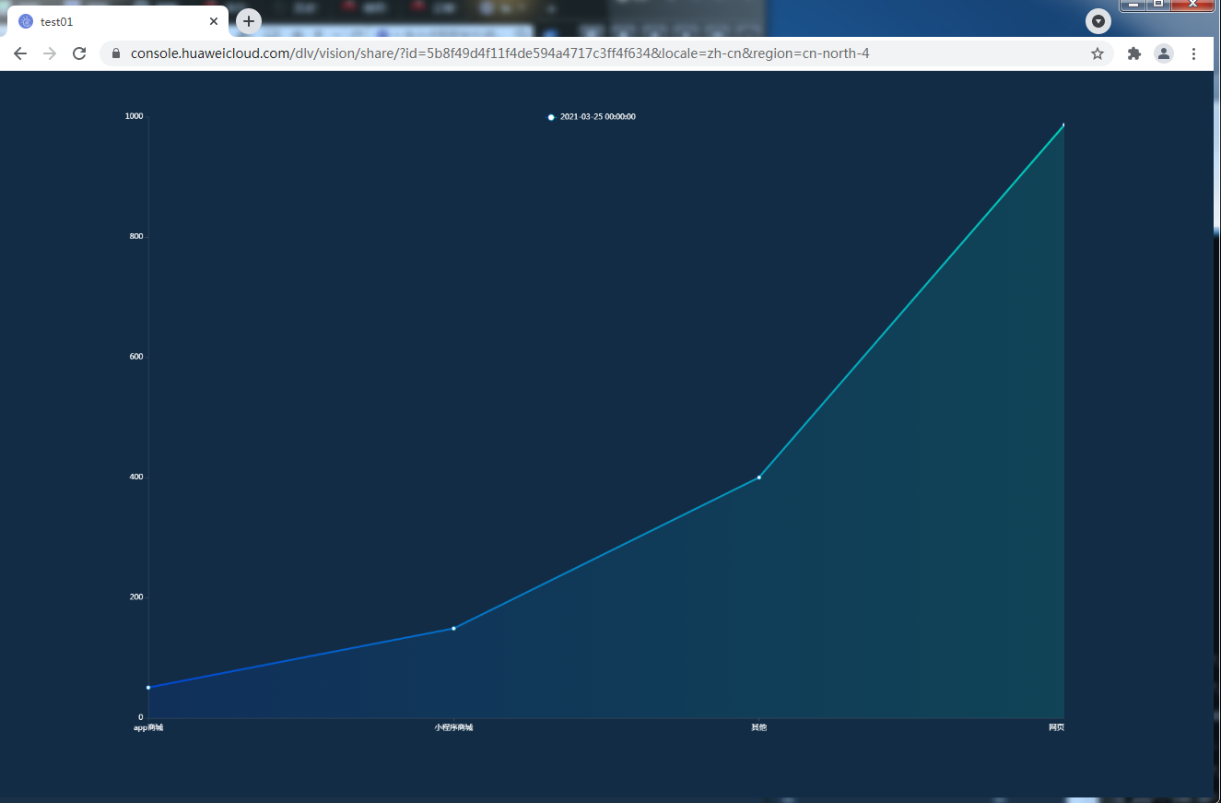Click the tab-search dropdown circle button

click(1098, 21)
